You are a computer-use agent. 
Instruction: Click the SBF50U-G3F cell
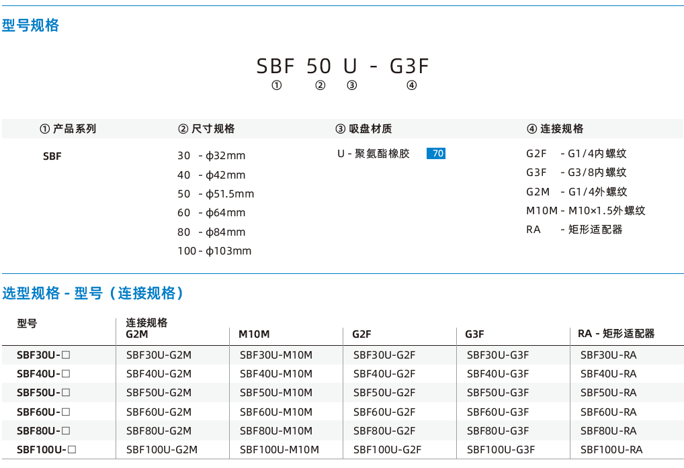click(x=498, y=393)
